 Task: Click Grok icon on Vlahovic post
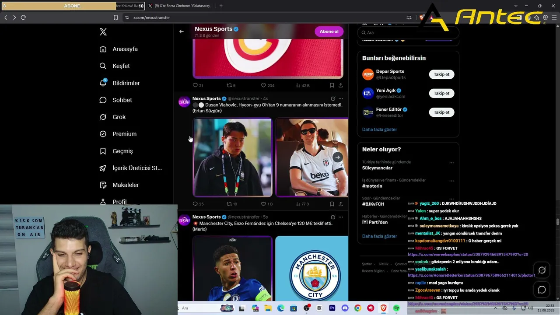tap(333, 99)
